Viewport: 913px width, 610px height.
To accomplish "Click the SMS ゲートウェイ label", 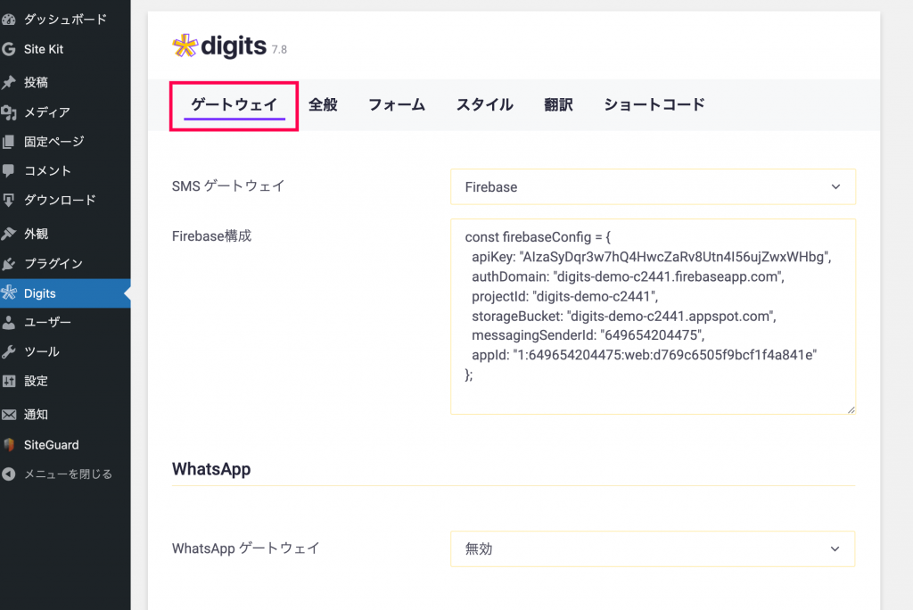I will click(227, 186).
